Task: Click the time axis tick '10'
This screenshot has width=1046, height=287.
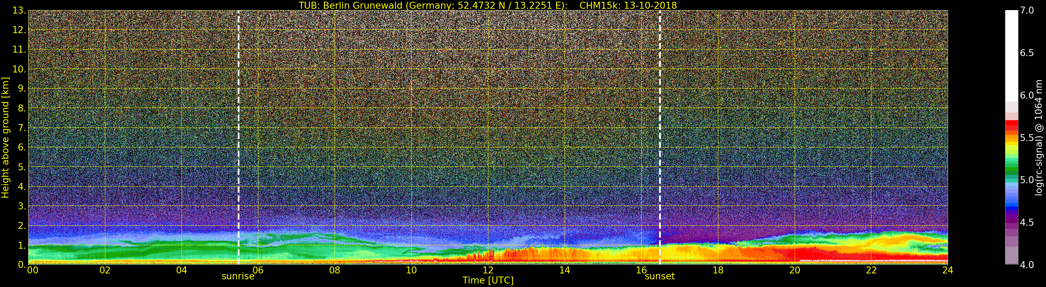Action: tap(411, 270)
